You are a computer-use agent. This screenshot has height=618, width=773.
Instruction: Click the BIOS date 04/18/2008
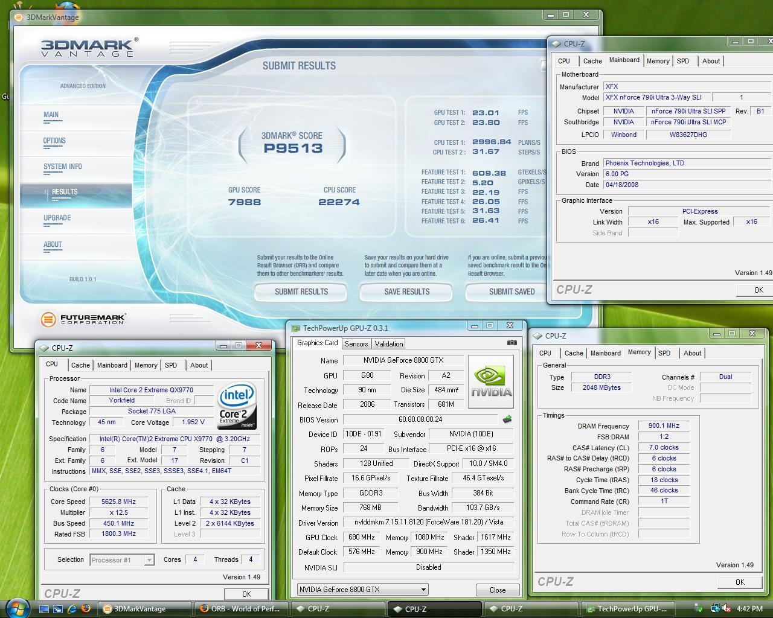(x=688, y=185)
